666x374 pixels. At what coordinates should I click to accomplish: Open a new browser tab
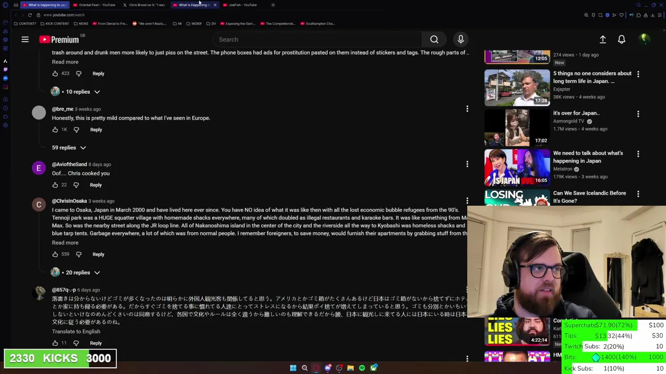pos(273,5)
